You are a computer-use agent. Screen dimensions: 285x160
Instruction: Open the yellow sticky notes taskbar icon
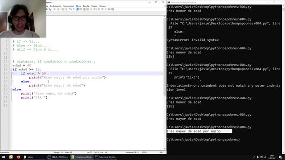tap(11, 157)
